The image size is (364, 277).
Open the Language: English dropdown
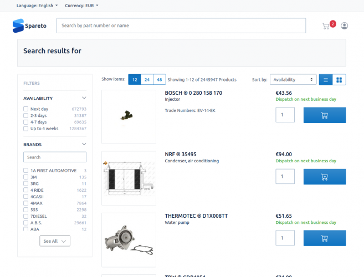tap(37, 6)
